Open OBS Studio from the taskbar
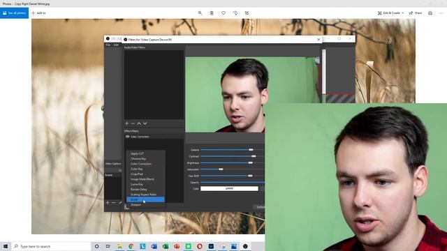 (x=245, y=246)
